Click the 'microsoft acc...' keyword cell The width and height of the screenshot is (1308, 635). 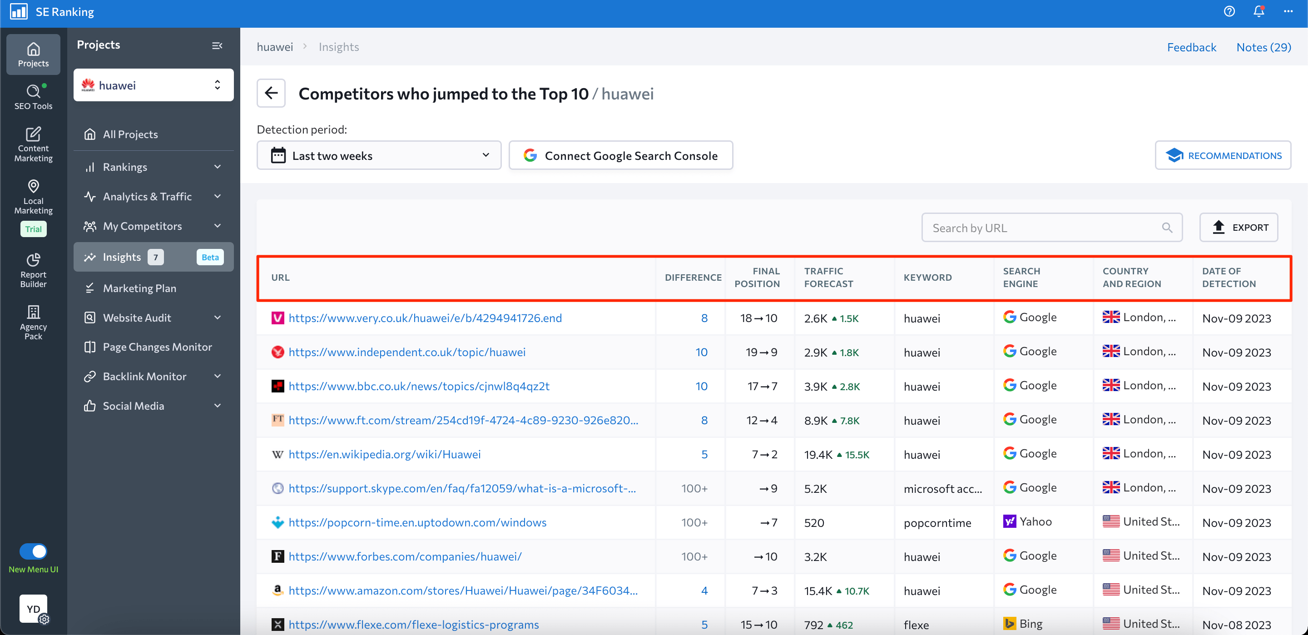[x=943, y=488]
